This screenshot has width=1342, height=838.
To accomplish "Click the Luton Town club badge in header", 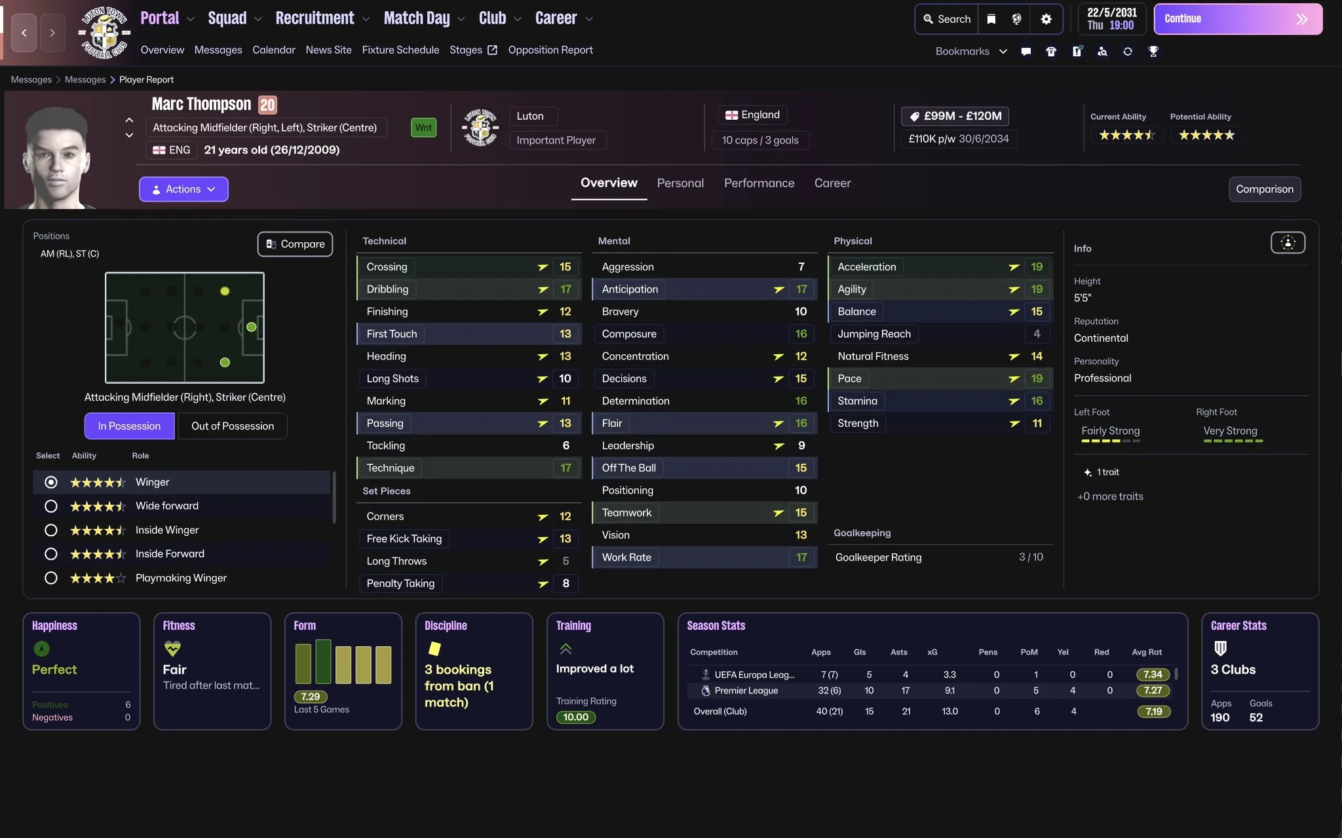I will click(104, 32).
